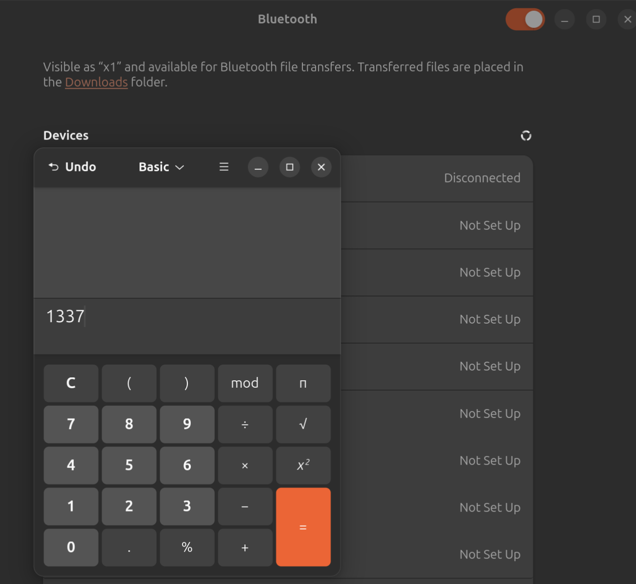Image resolution: width=636 pixels, height=584 pixels.
Task: Insert the pi constant
Action: [x=303, y=383]
